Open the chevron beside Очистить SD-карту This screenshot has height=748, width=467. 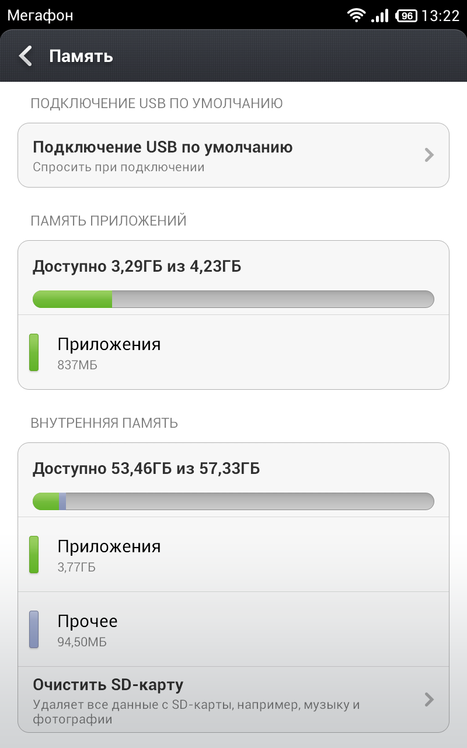pos(429,699)
